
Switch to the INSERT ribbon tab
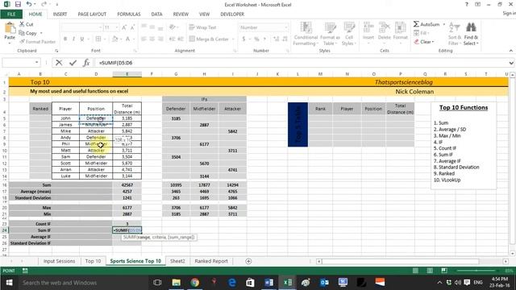pyautogui.click(x=60, y=14)
